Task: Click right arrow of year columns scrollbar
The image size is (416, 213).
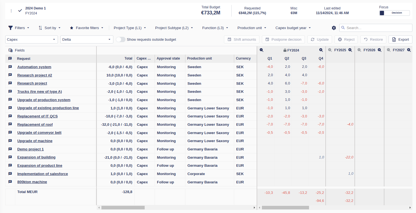Action: (x=410, y=207)
